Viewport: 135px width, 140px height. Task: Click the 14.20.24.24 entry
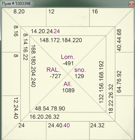[x=45, y=31]
